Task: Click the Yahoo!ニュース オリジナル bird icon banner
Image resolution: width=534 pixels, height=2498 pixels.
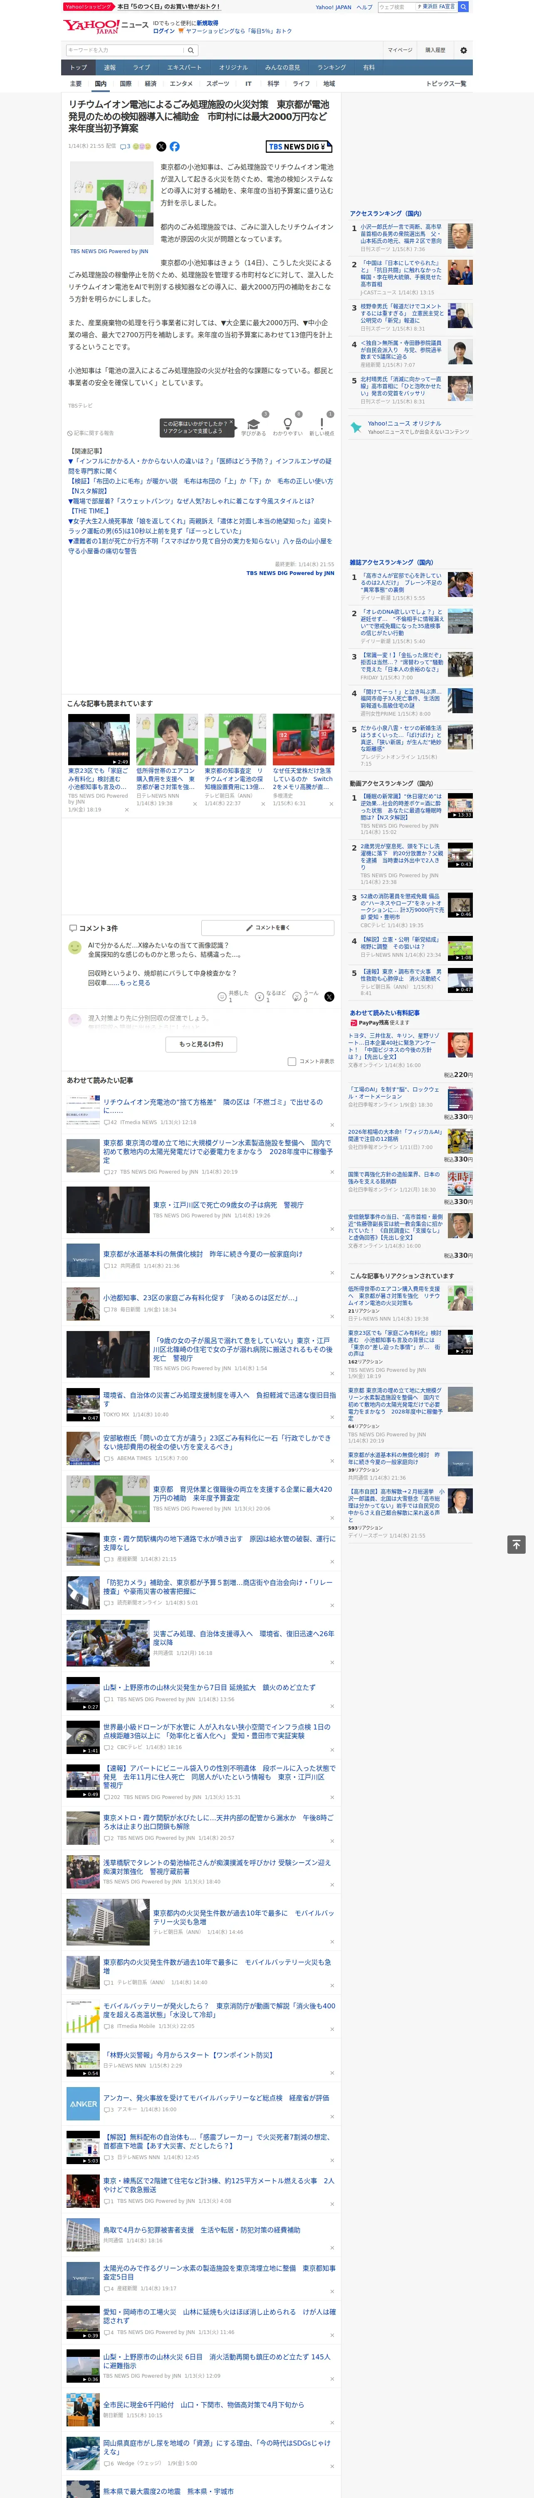Action: 411,427
